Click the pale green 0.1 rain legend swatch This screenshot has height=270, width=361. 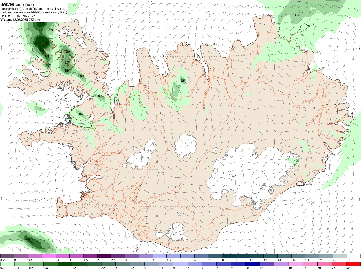point(7,264)
